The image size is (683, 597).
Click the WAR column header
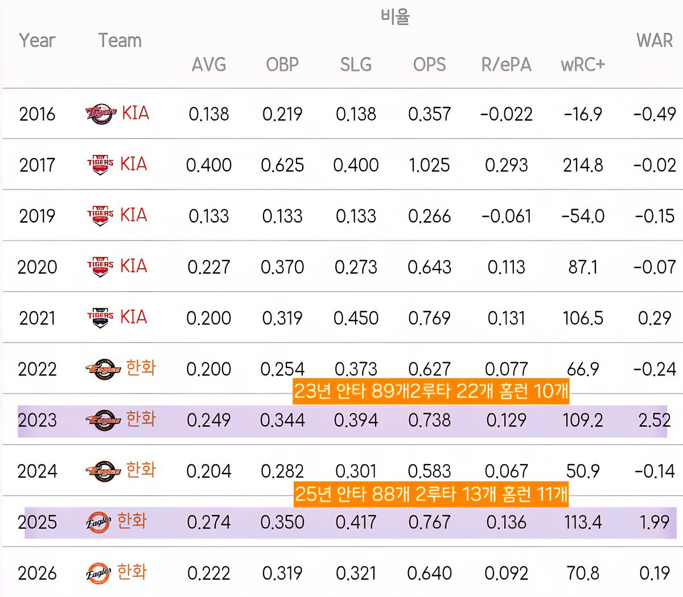tap(655, 40)
